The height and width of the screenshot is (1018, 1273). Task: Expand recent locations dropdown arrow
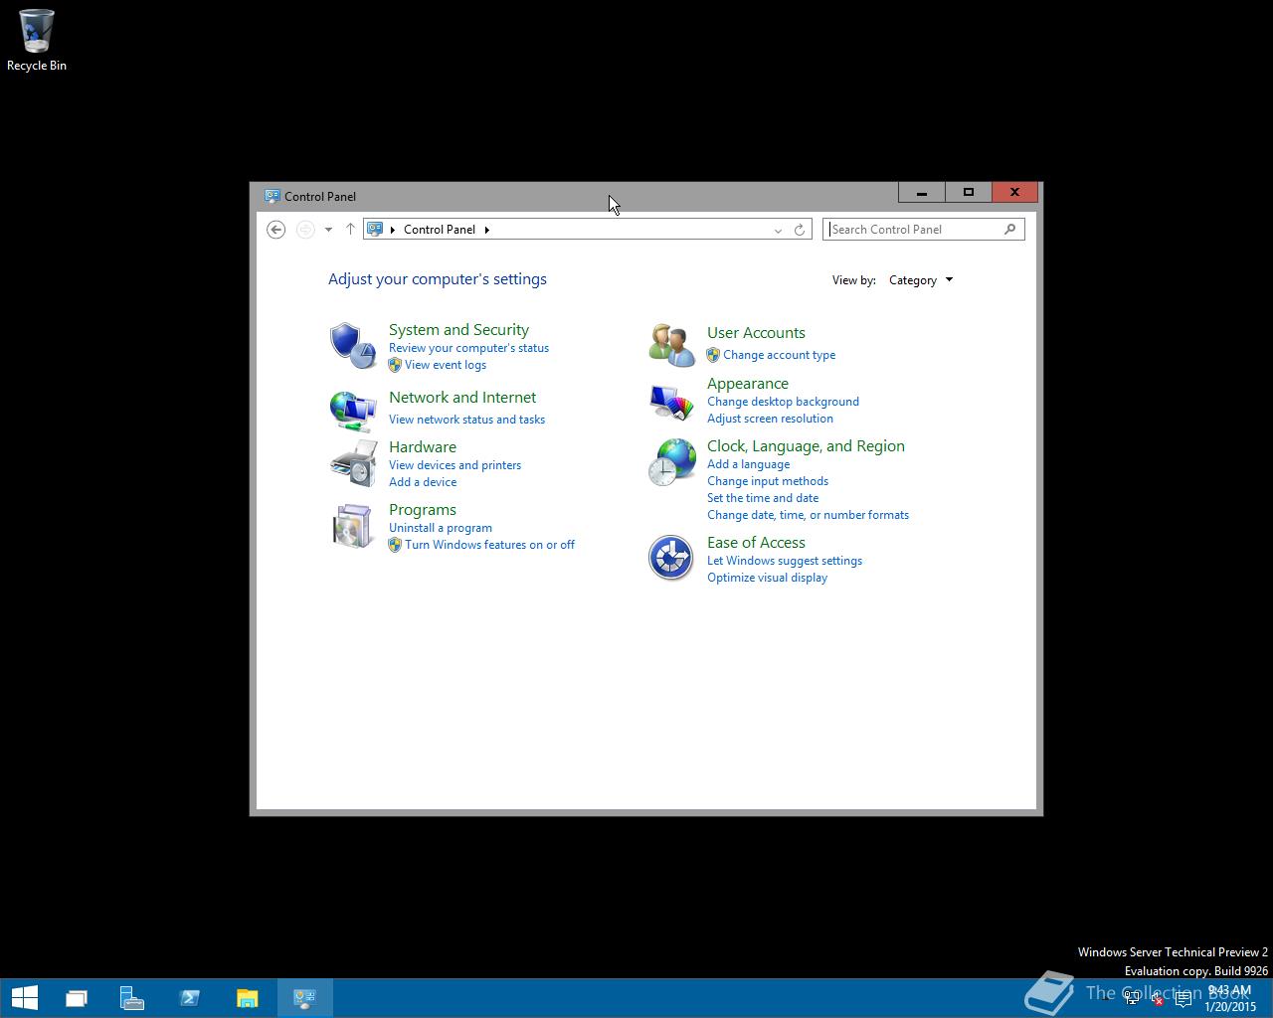point(328,230)
